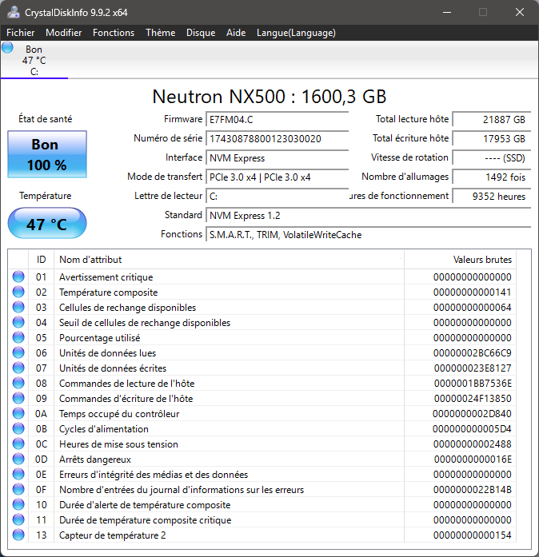Viewport: 539px width, 557px height.
Task: Click the Total écriture hôte value 17953 GB
Action: click(492, 138)
